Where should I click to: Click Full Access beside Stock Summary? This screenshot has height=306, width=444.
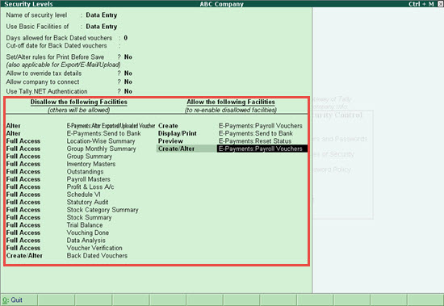[x=23, y=218]
